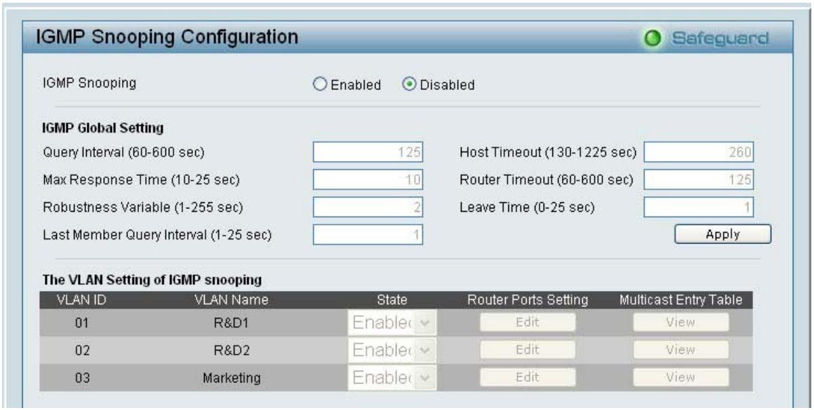Click the Last Member Query Interval label

[x=157, y=235]
